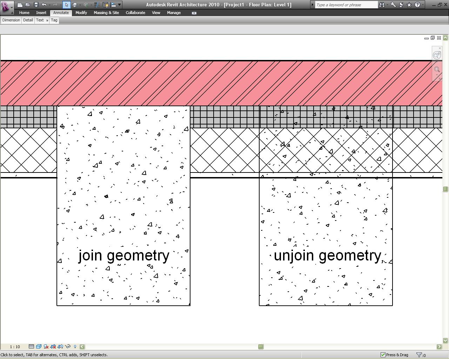The image size is (449, 359).
Task: Expand the Redo history dropdown arrow
Action: tap(60, 5)
